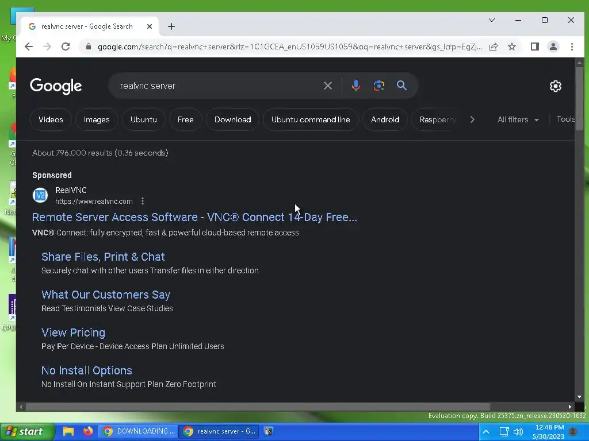Apply the Download filter chip
The height and width of the screenshot is (441, 589).
(232, 119)
